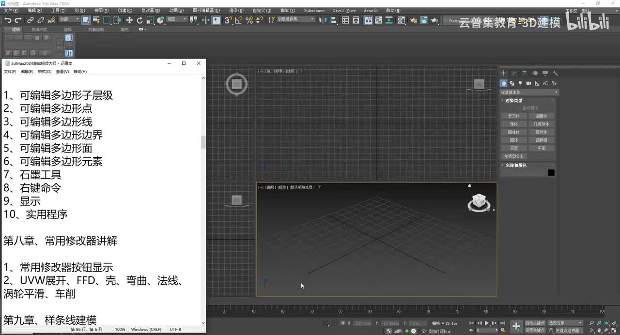Click the Mirror tool icon
620x335 pixels.
click(x=323, y=20)
